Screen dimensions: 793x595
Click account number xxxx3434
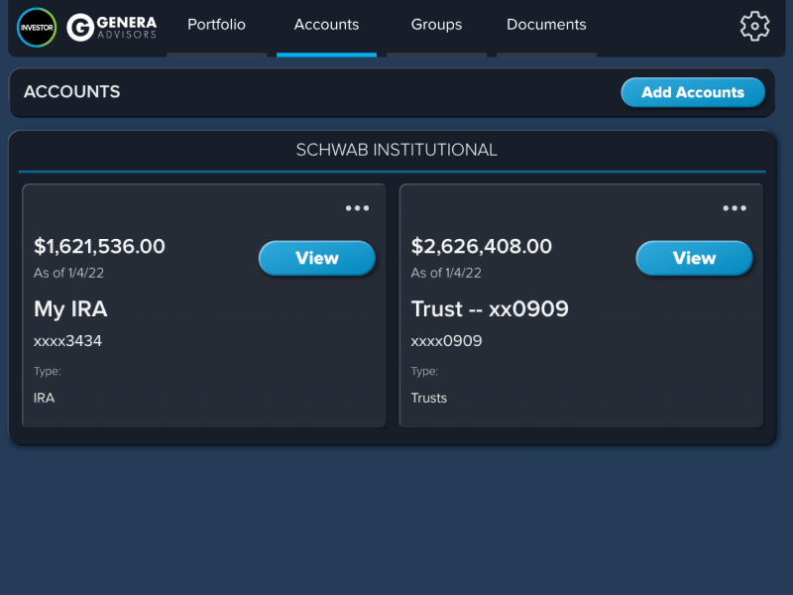click(x=67, y=341)
